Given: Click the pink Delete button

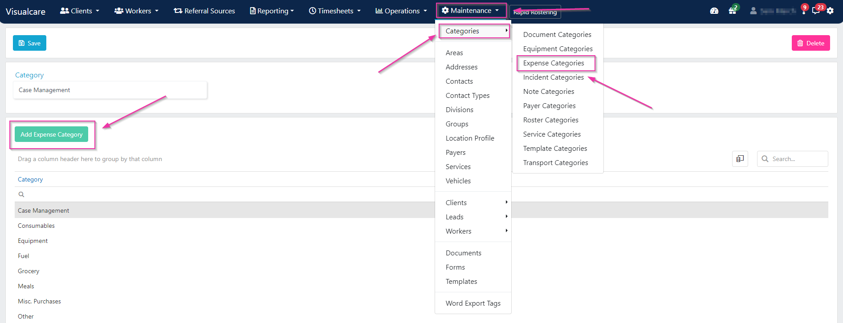Looking at the screenshot, I should pos(810,43).
